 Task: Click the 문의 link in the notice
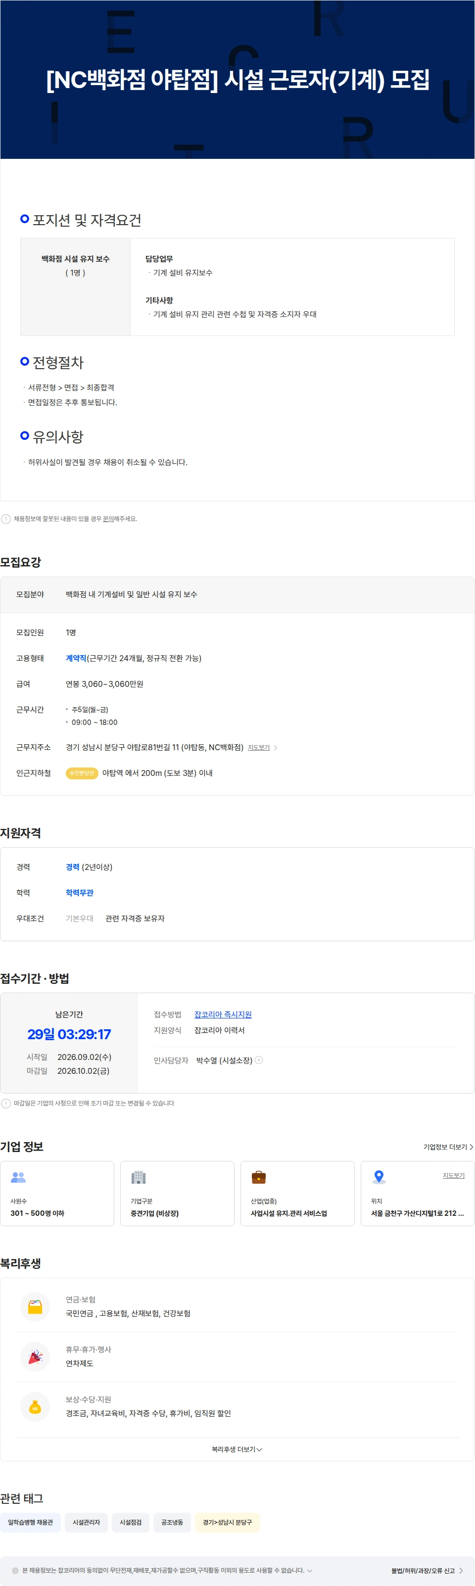[x=108, y=519]
